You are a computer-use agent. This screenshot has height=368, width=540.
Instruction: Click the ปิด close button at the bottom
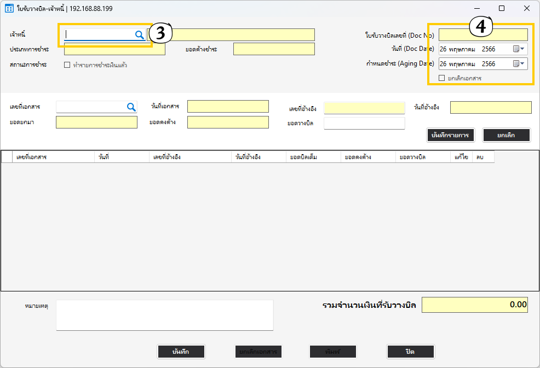pyautogui.click(x=410, y=352)
